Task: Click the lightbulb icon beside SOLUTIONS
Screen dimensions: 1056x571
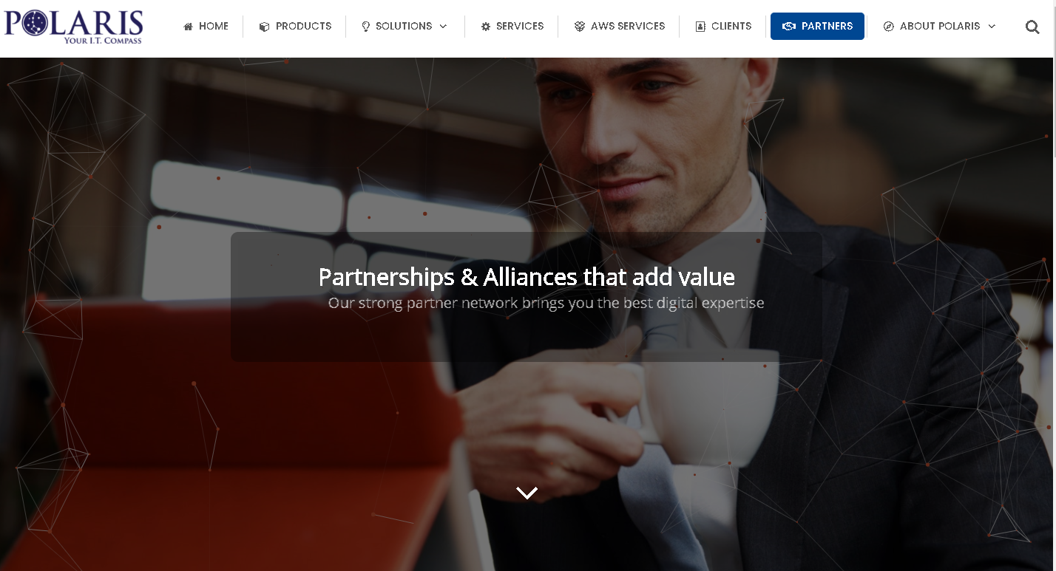Action: (365, 27)
